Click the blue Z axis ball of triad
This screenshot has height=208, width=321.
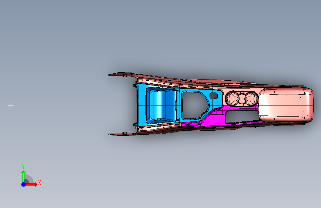[x=23, y=184]
